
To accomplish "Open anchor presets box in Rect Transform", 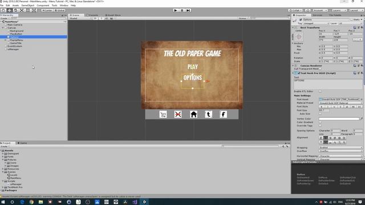I will 299,36.
